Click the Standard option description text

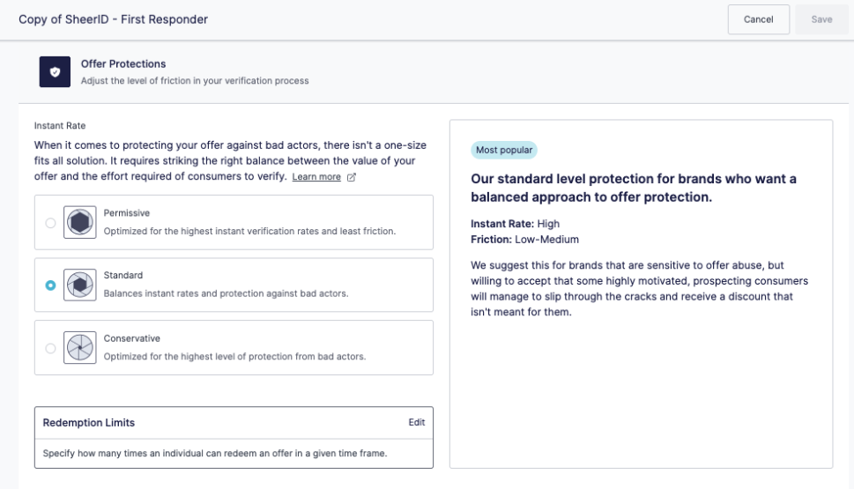point(226,293)
